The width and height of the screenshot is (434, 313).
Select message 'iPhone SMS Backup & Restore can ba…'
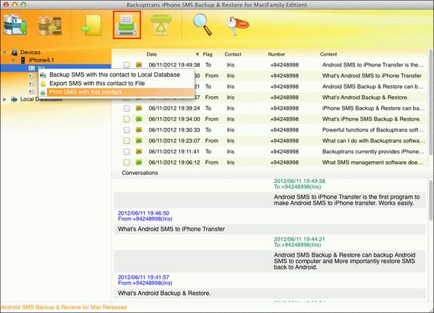click(x=273, y=108)
